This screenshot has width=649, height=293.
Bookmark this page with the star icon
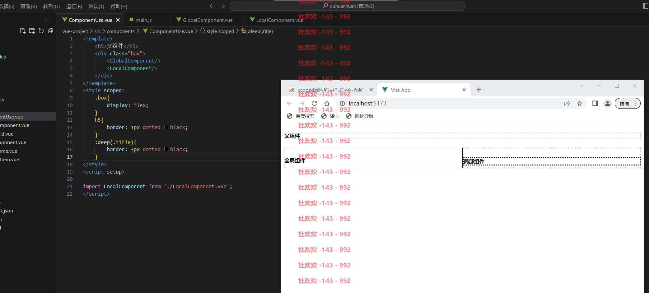click(x=579, y=104)
